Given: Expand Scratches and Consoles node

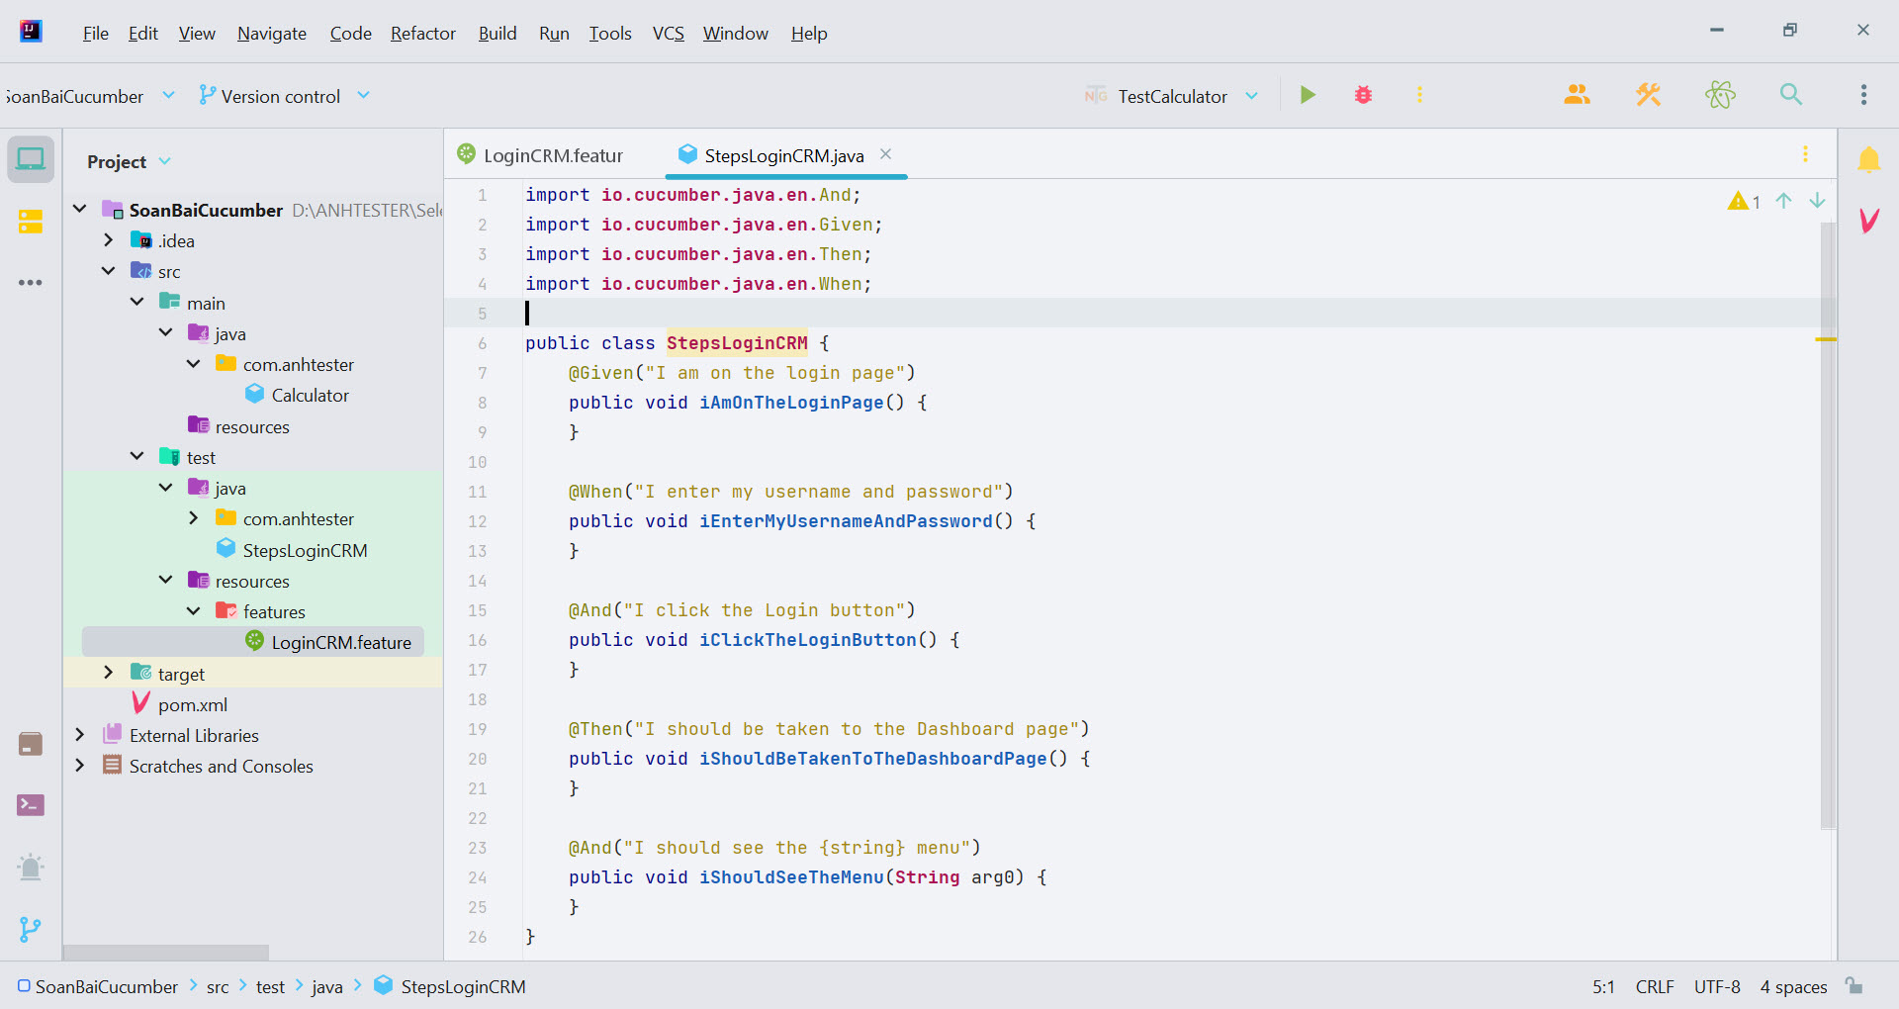Looking at the screenshot, I should coord(80,766).
